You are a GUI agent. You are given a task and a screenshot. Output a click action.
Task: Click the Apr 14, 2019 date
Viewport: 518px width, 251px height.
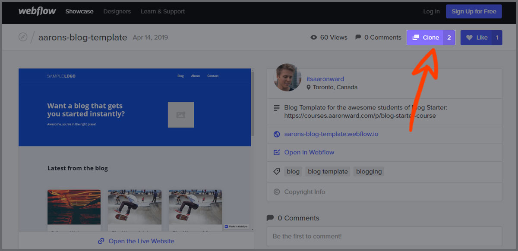click(150, 38)
